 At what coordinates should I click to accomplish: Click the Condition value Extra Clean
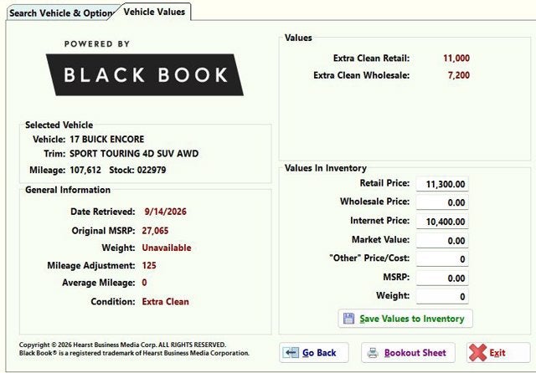pos(166,302)
